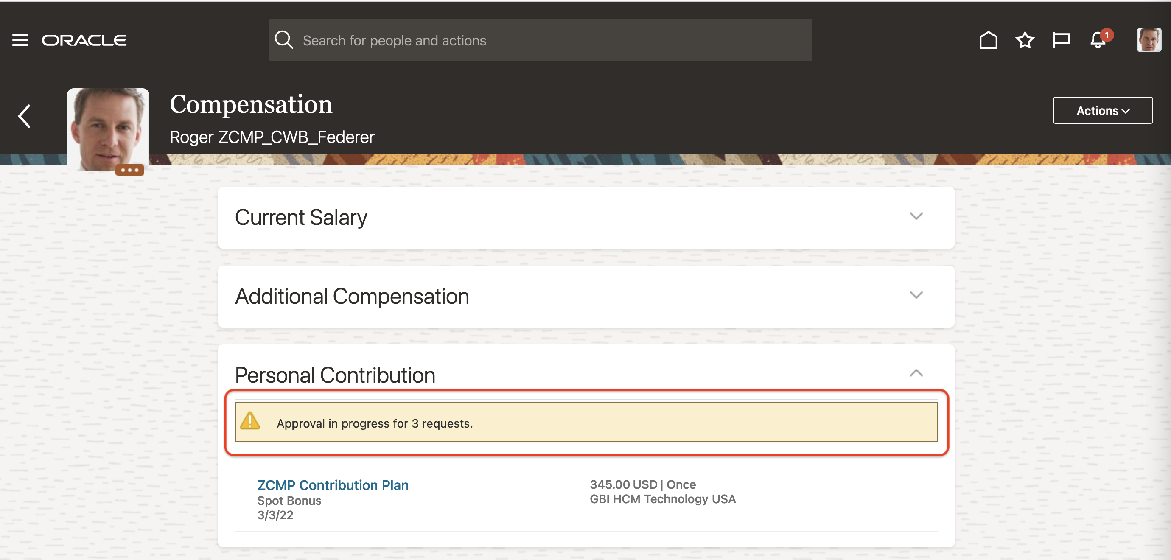Image resolution: width=1171 pixels, height=560 pixels.
Task: Click the Oracle logo
Action: [84, 40]
